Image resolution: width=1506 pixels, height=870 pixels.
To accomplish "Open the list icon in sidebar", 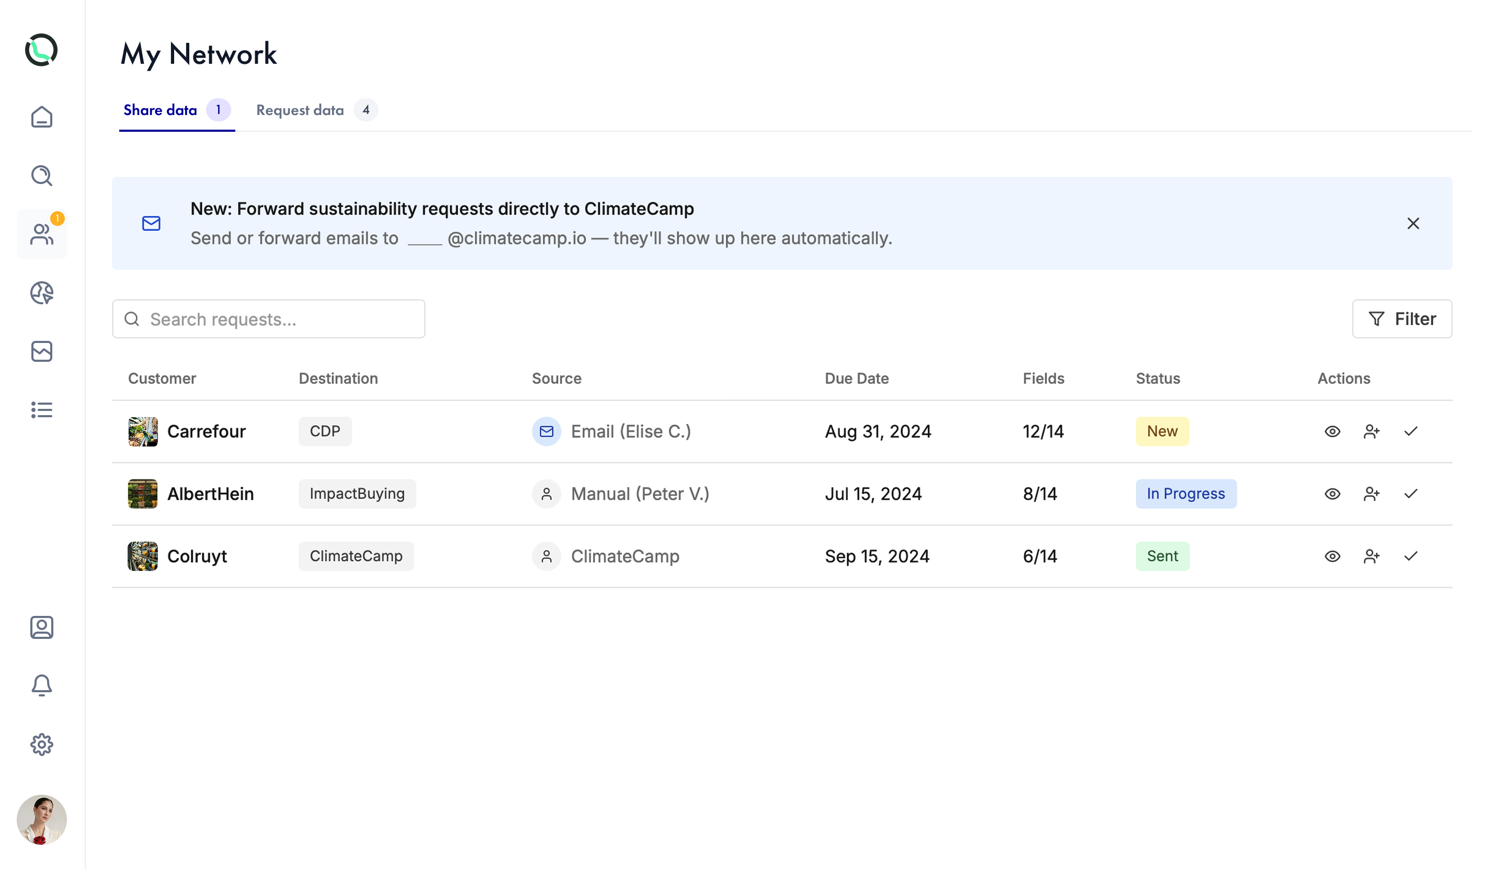I will (41, 410).
